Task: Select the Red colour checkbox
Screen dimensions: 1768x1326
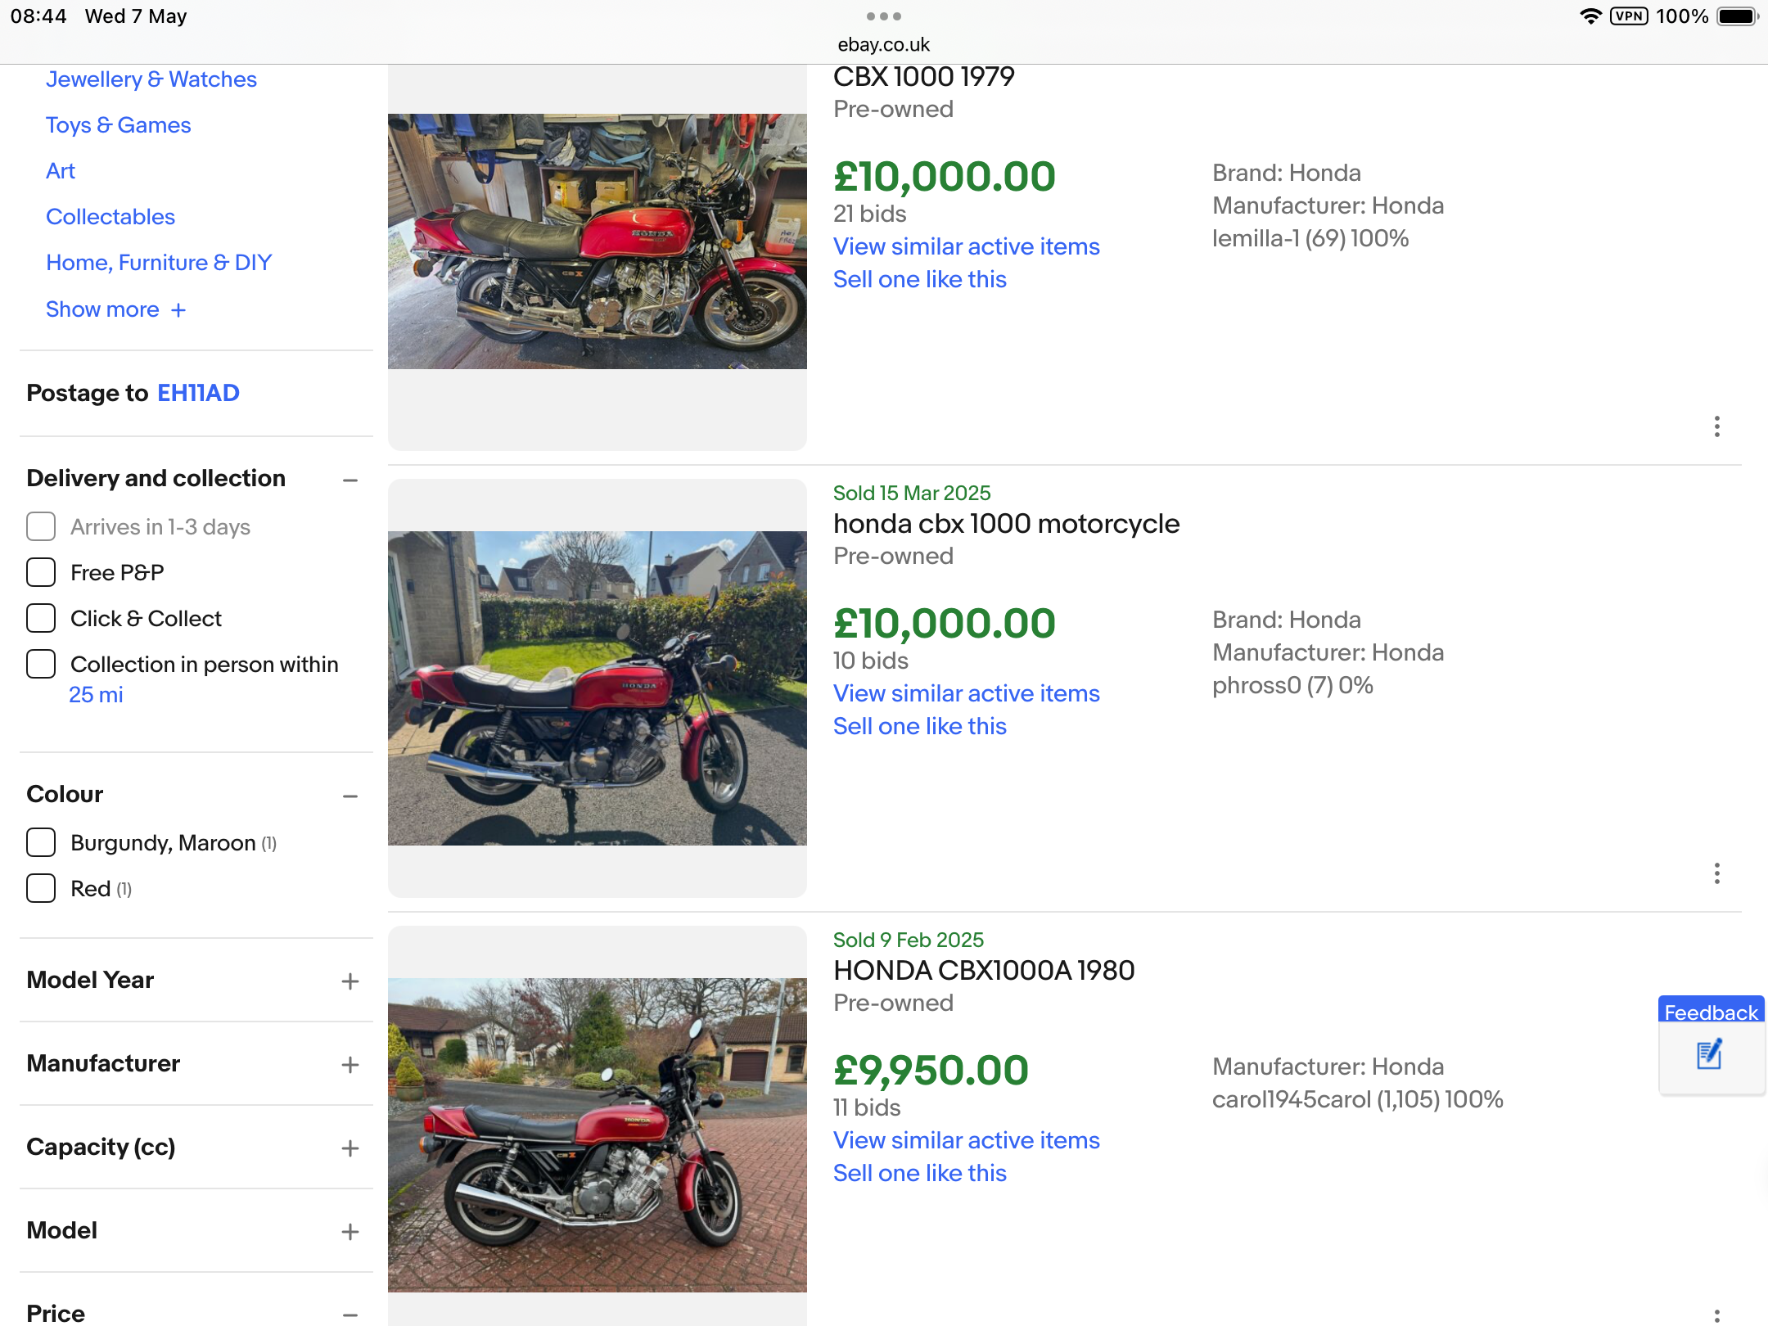Action: click(41, 888)
